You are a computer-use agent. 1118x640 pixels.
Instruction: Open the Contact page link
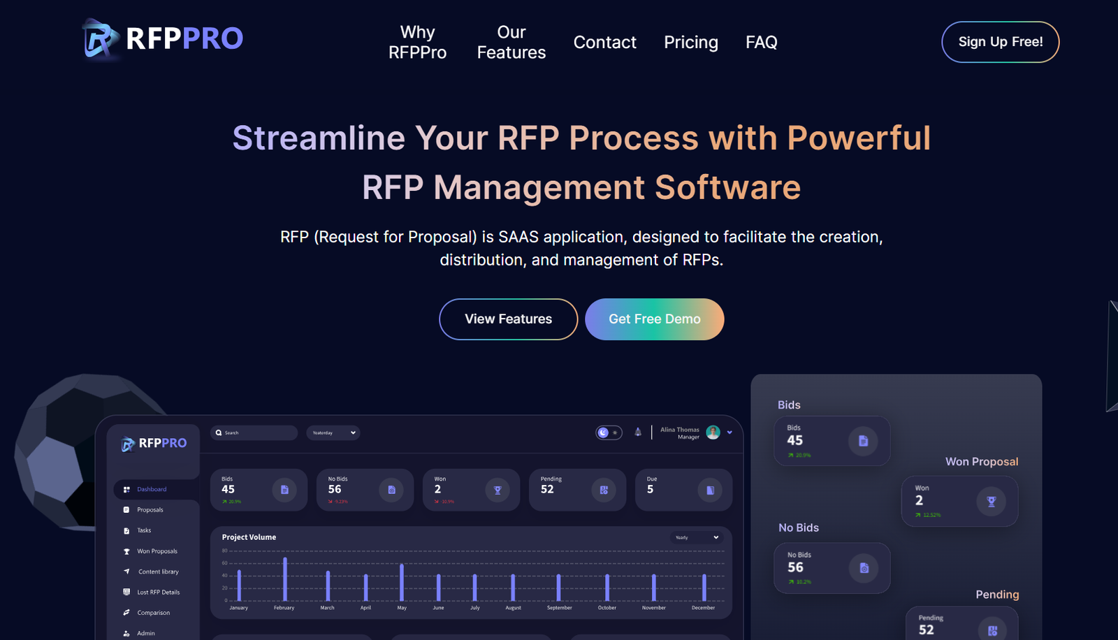(604, 42)
